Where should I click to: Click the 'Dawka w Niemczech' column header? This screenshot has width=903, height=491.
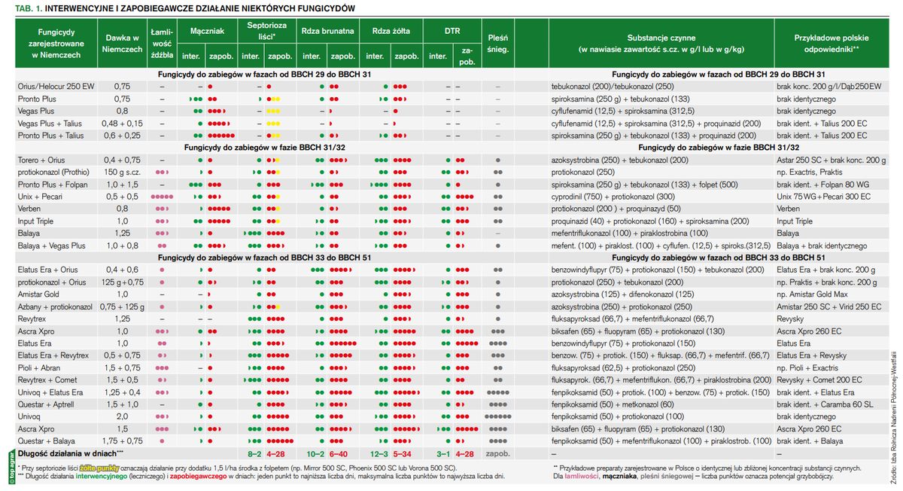coord(122,44)
